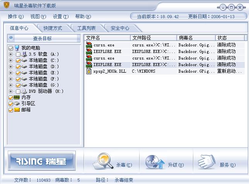Check the 3.5 floppy A: checkbox

(x=18, y=55)
